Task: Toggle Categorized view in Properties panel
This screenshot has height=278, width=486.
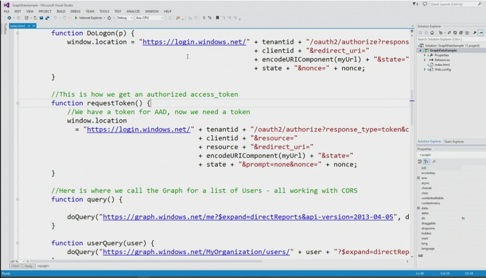Action: pos(420,161)
